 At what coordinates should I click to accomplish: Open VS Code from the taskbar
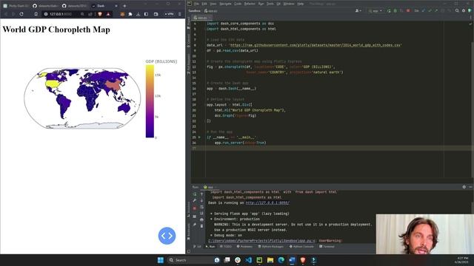pos(249,260)
